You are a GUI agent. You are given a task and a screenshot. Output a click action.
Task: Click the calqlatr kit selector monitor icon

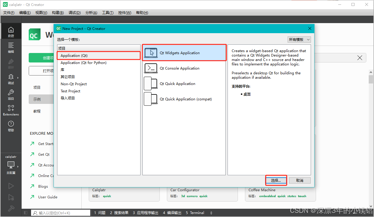pyautogui.click(x=11, y=165)
